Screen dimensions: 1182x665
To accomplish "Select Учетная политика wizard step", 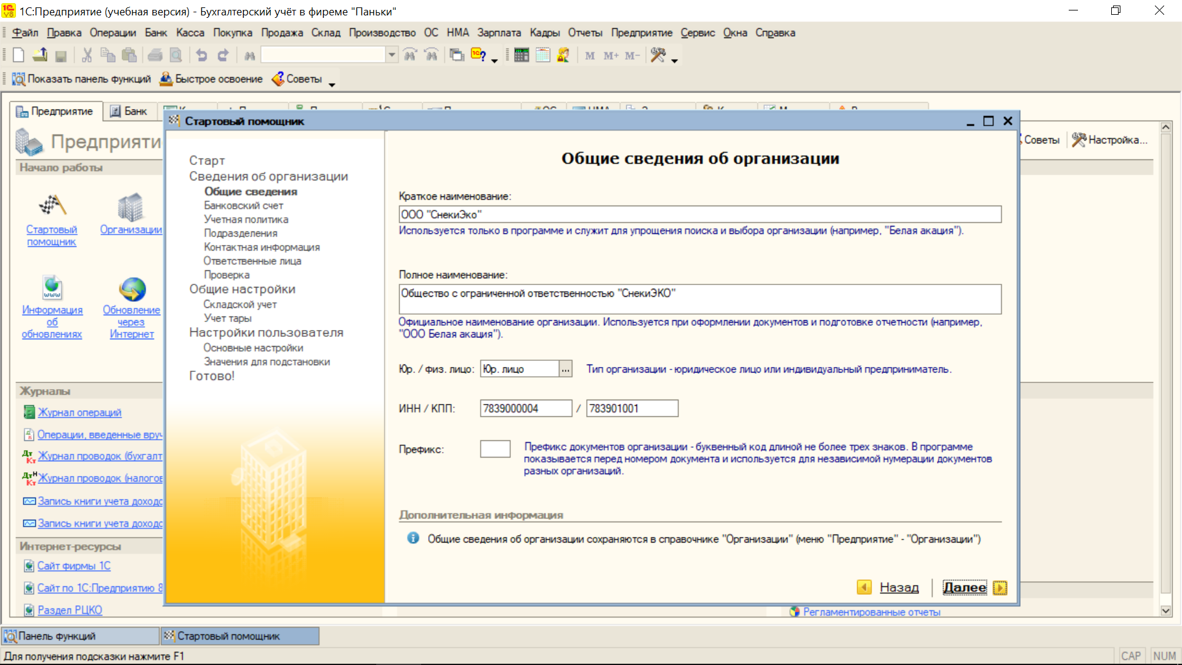I will point(246,219).
